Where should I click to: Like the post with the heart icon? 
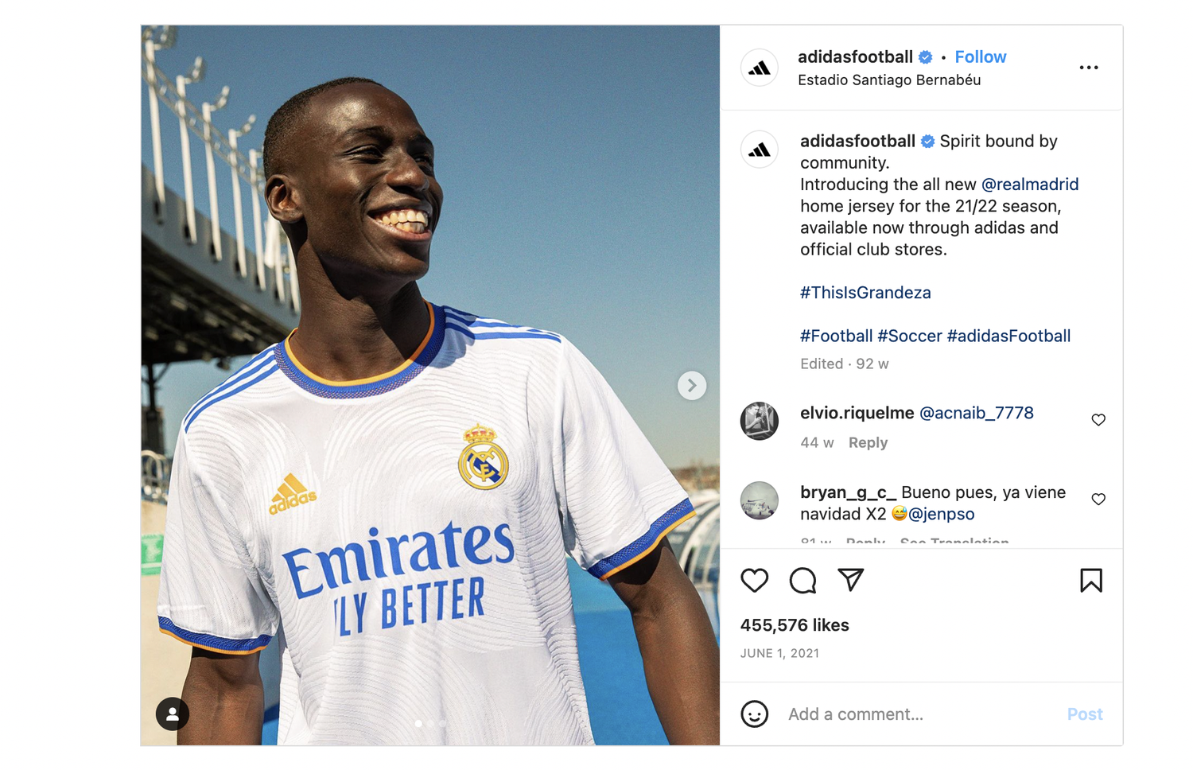tap(754, 581)
